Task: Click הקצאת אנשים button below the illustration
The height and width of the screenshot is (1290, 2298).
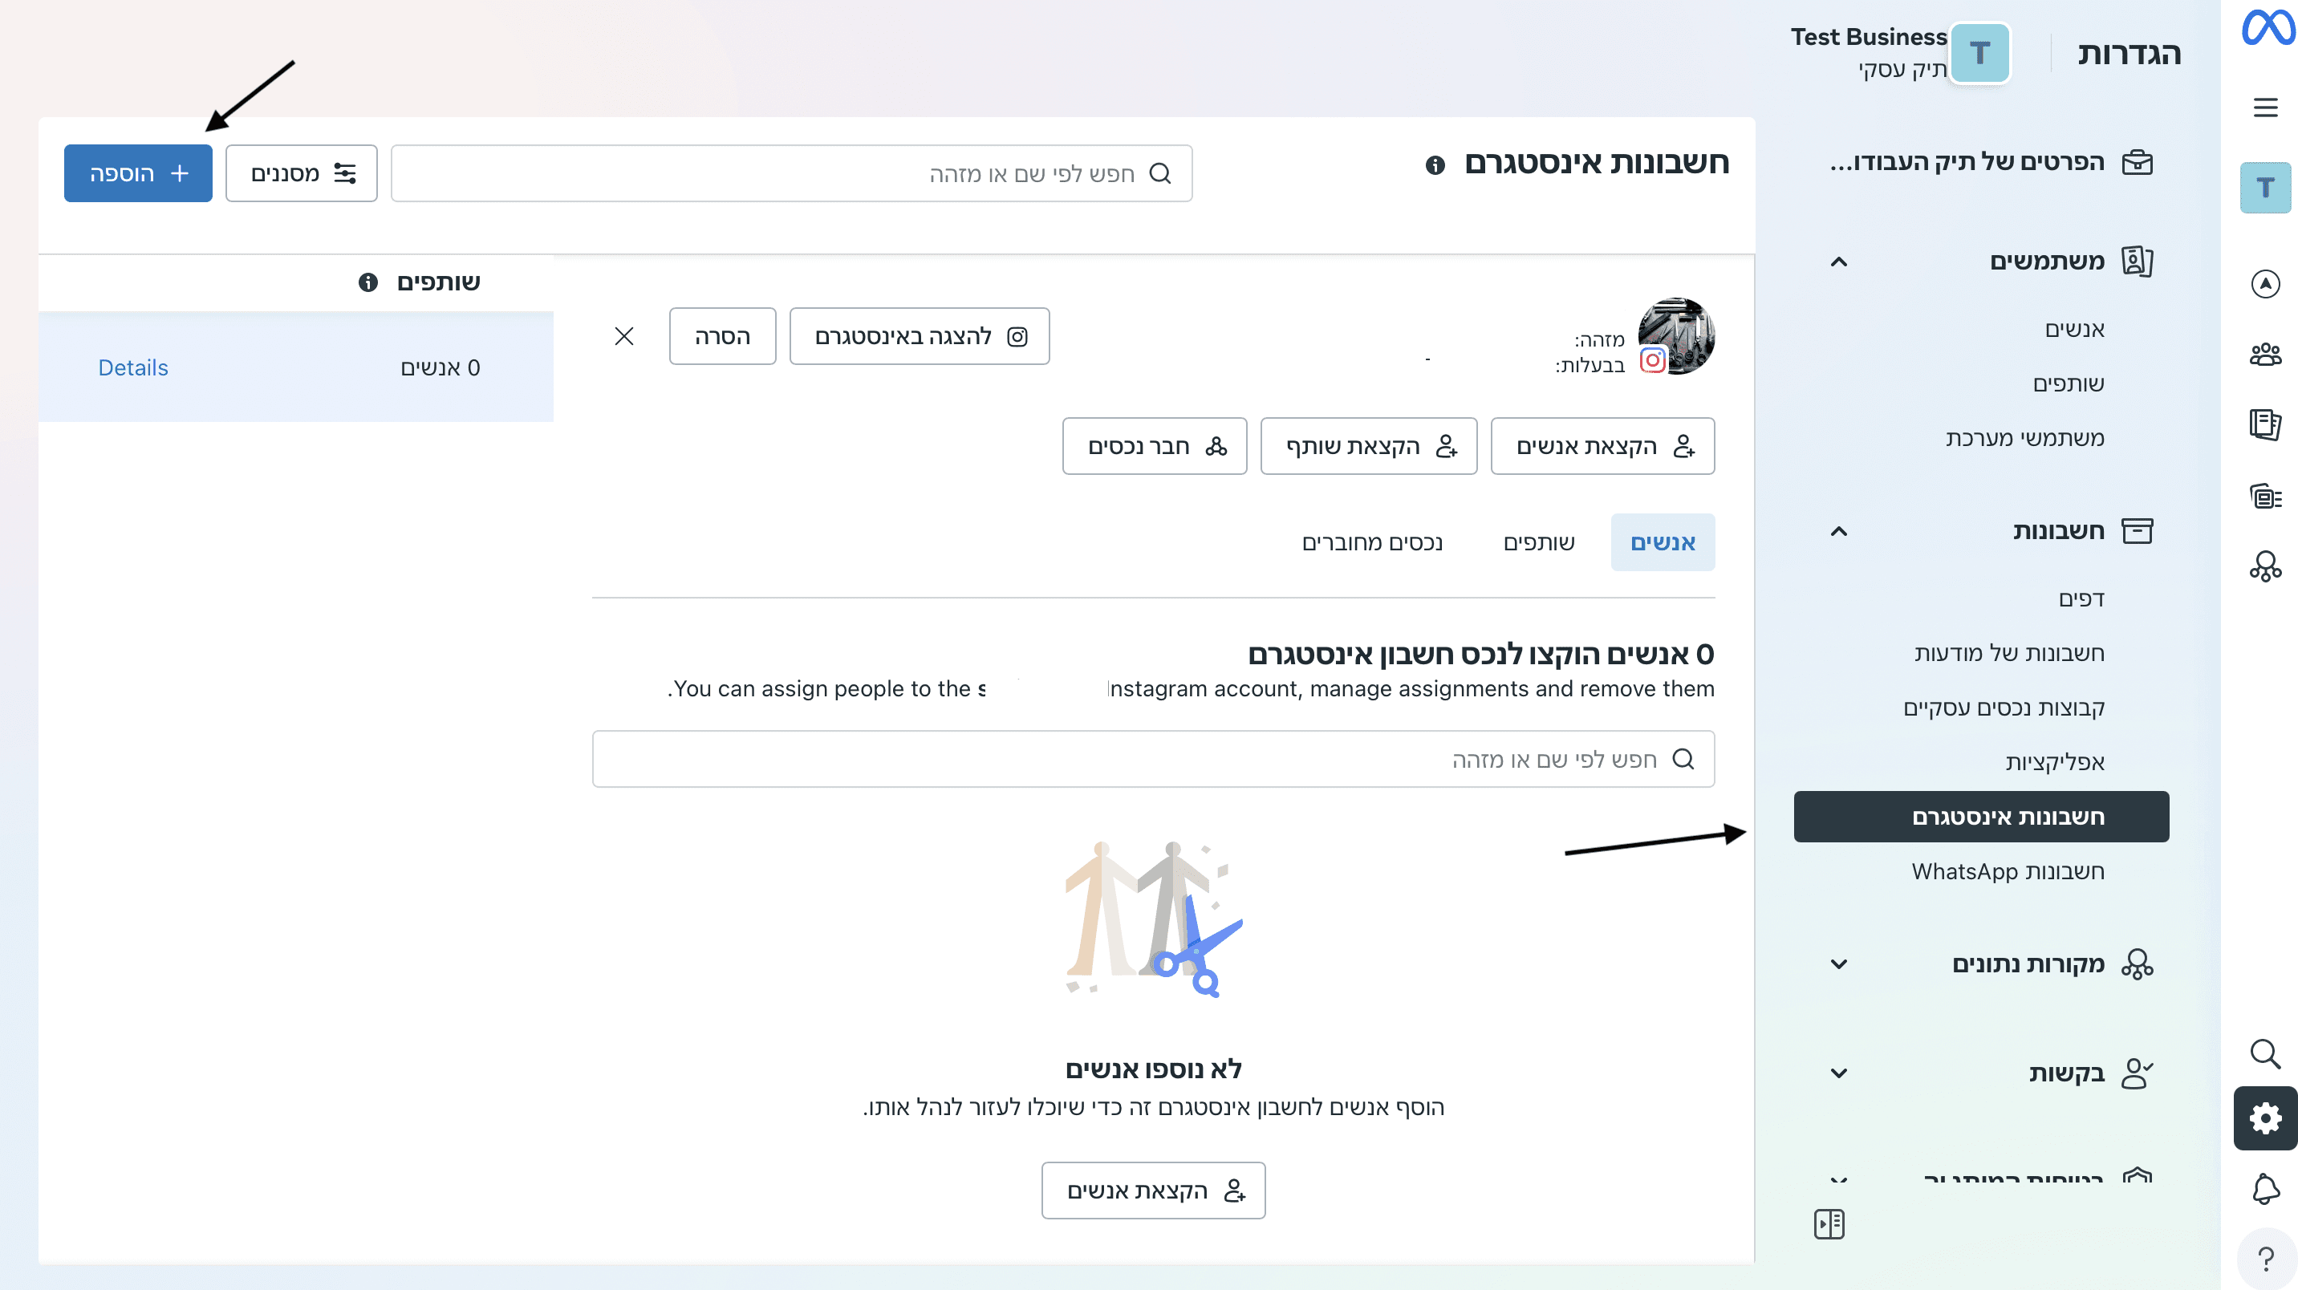Action: click(x=1154, y=1190)
